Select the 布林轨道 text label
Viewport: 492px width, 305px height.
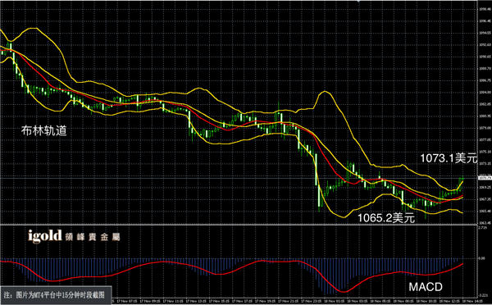[44, 131]
